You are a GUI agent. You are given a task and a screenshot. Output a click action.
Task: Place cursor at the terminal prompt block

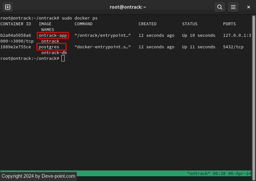63,59
